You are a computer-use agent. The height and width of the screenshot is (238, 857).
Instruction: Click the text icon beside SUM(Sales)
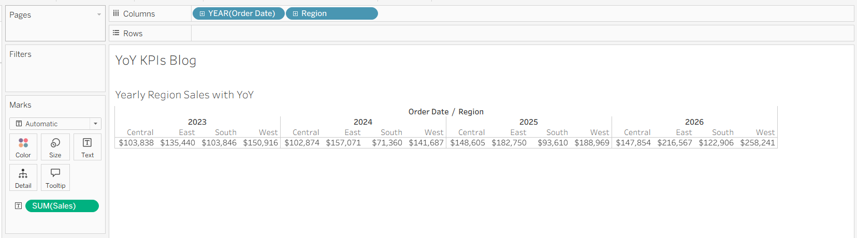pos(18,206)
